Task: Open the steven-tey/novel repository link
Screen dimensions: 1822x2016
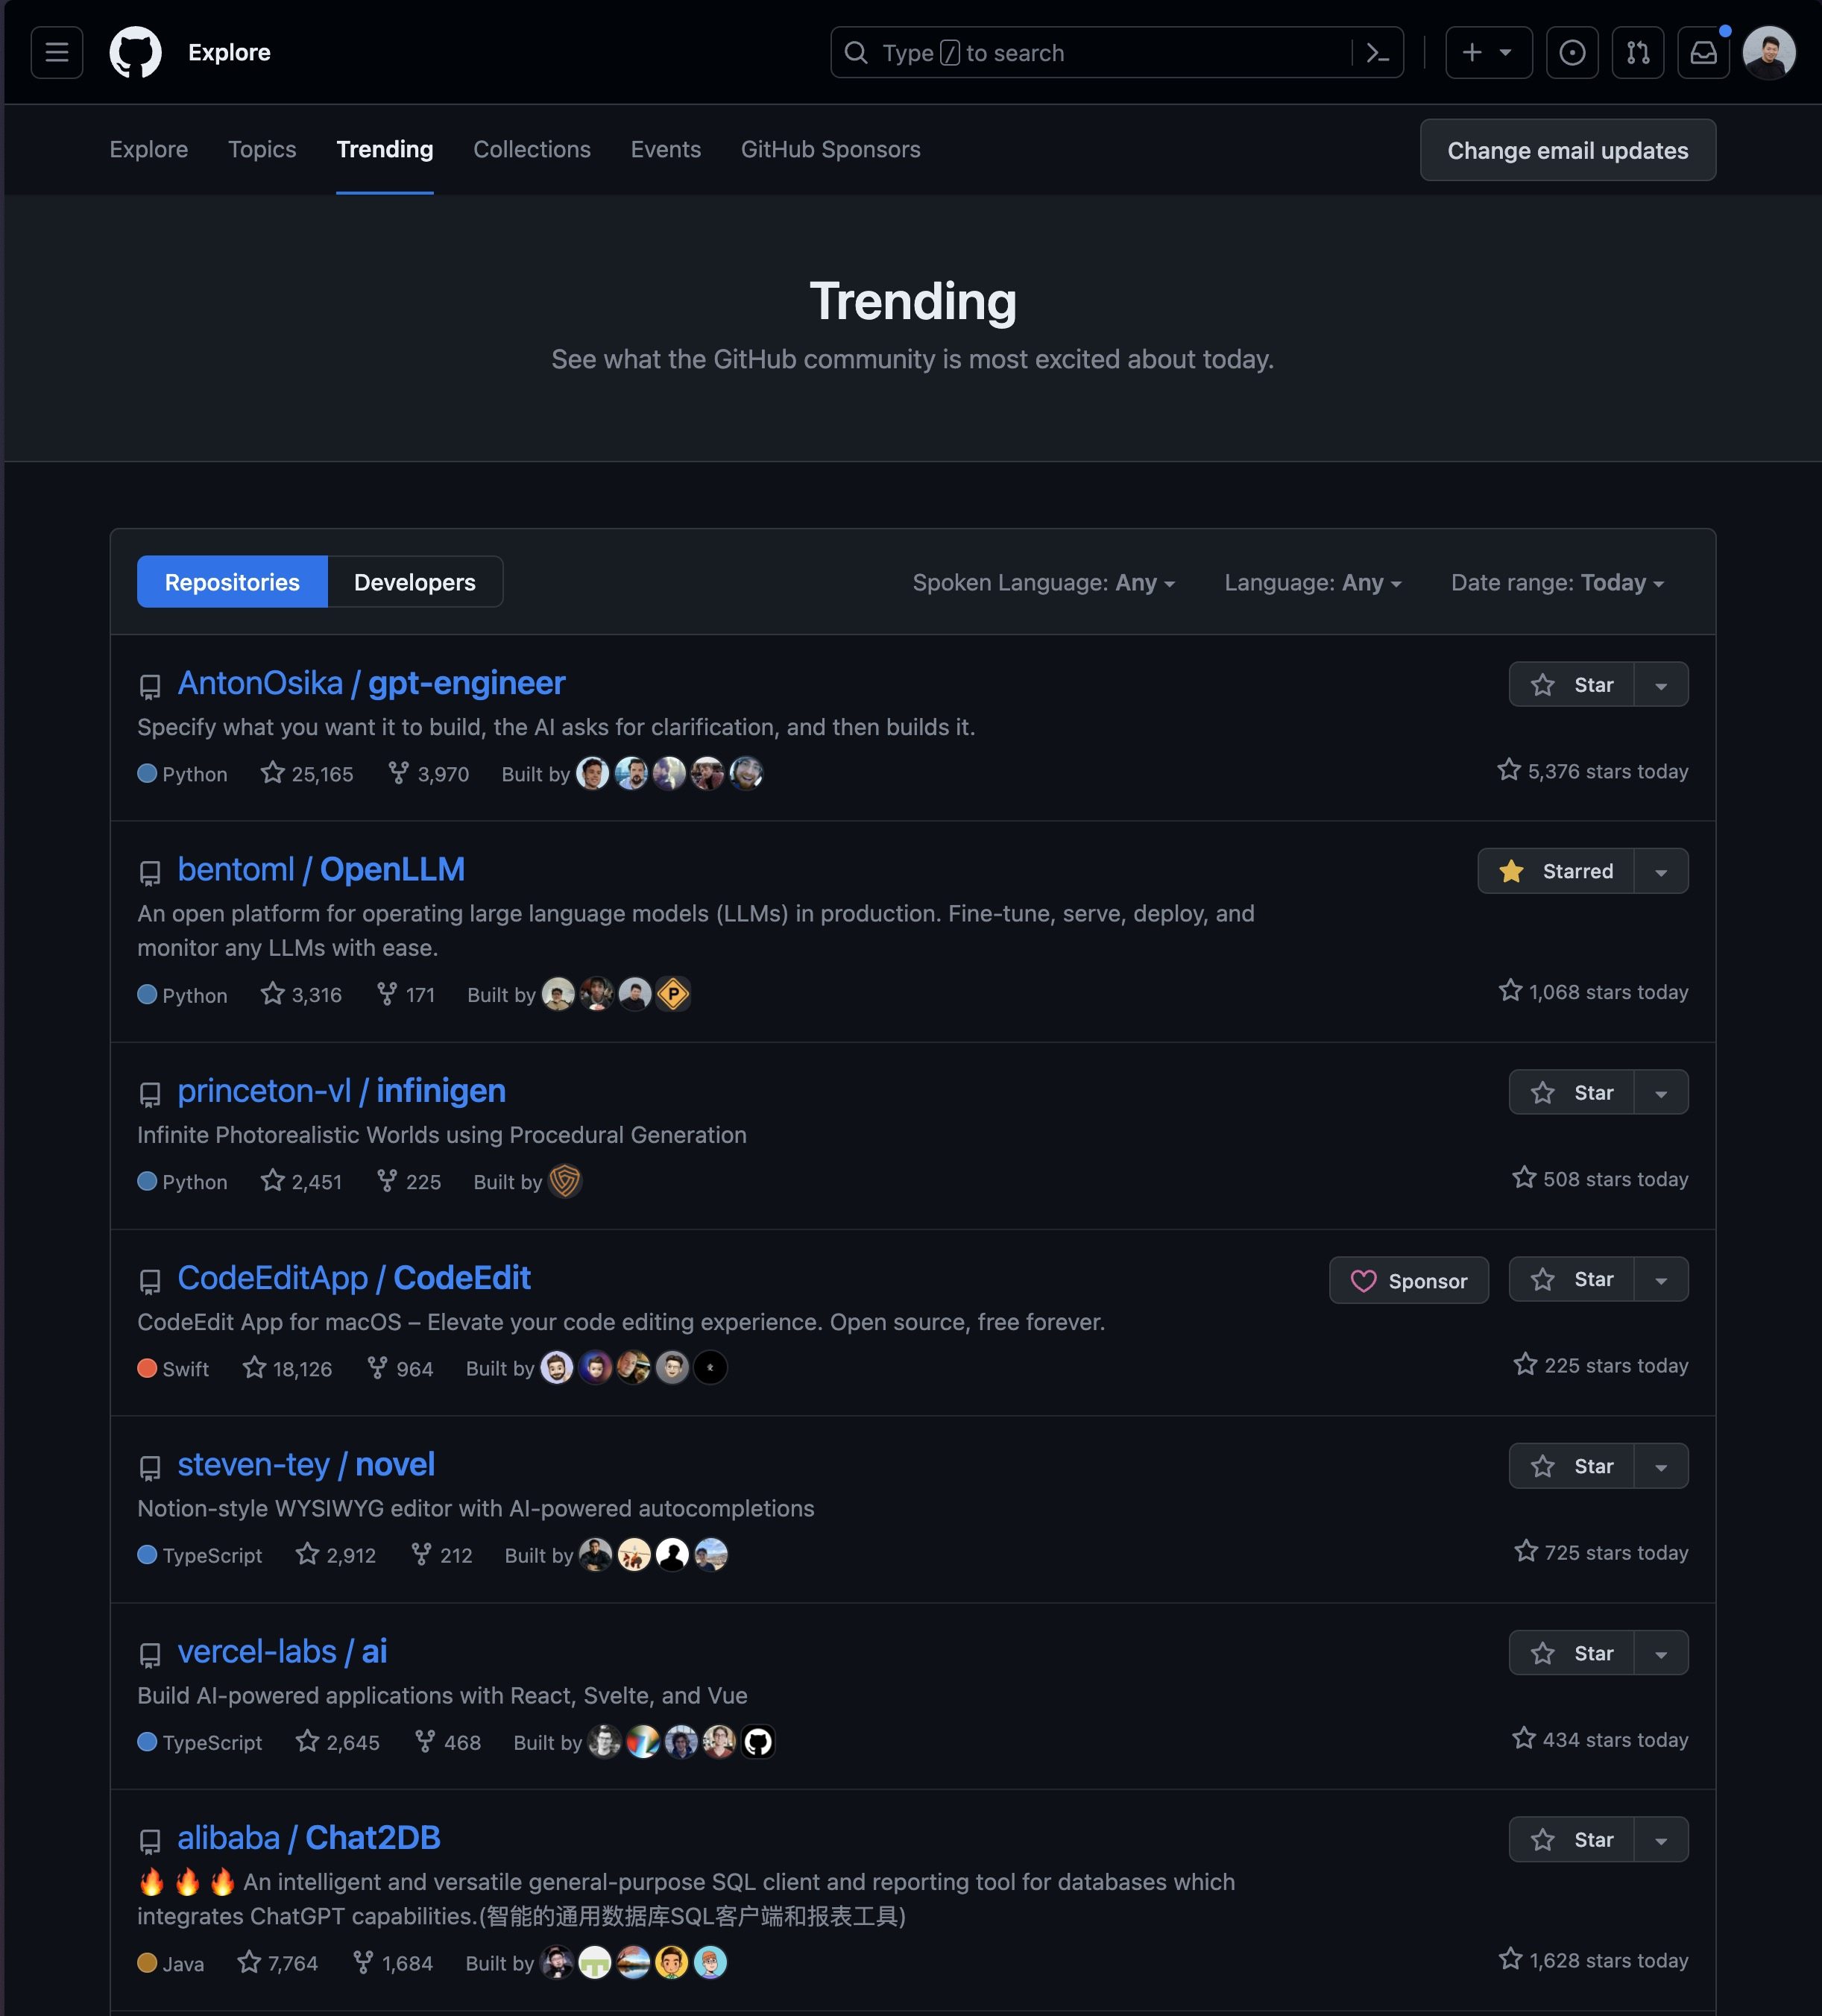Action: [x=306, y=1464]
